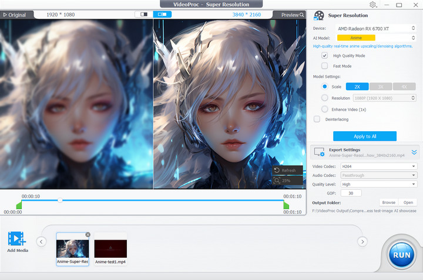Toggle the Deinterlacing checkbox
The image size is (423, 280).
pyautogui.click(x=317, y=119)
